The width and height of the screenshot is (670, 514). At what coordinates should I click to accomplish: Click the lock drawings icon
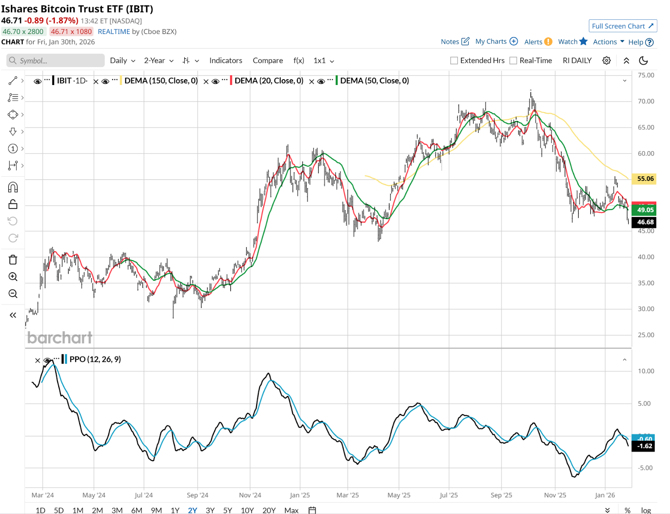click(13, 204)
